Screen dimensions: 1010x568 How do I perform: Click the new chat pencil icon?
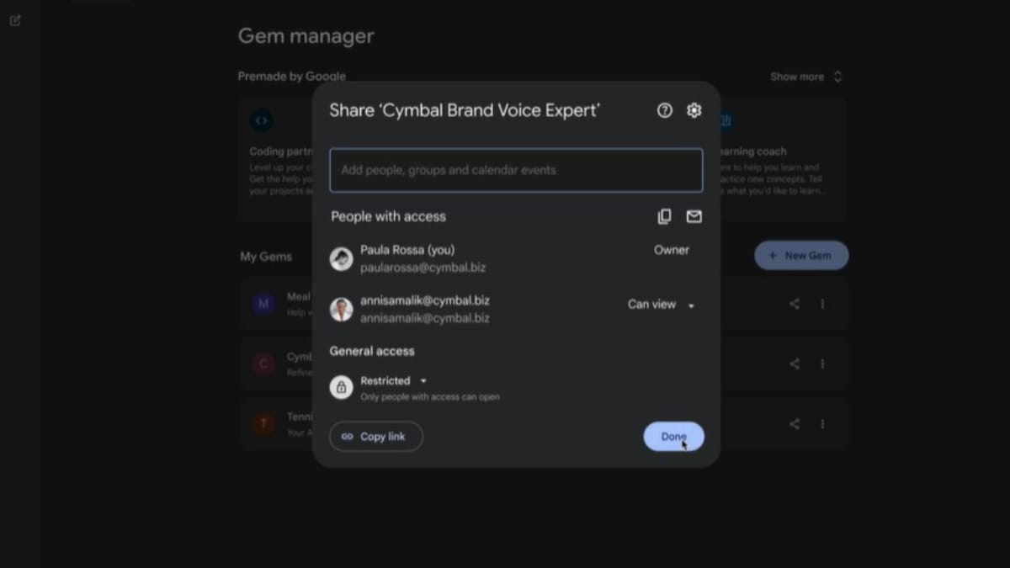(15, 20)
